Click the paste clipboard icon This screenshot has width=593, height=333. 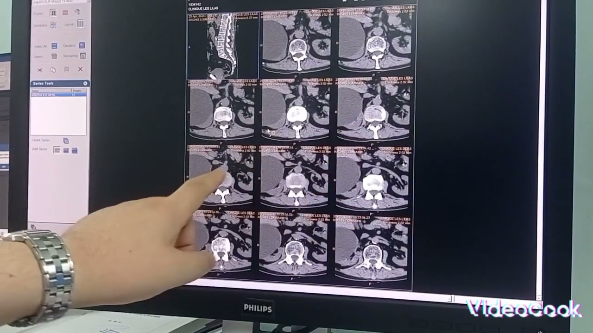[67, 69]
